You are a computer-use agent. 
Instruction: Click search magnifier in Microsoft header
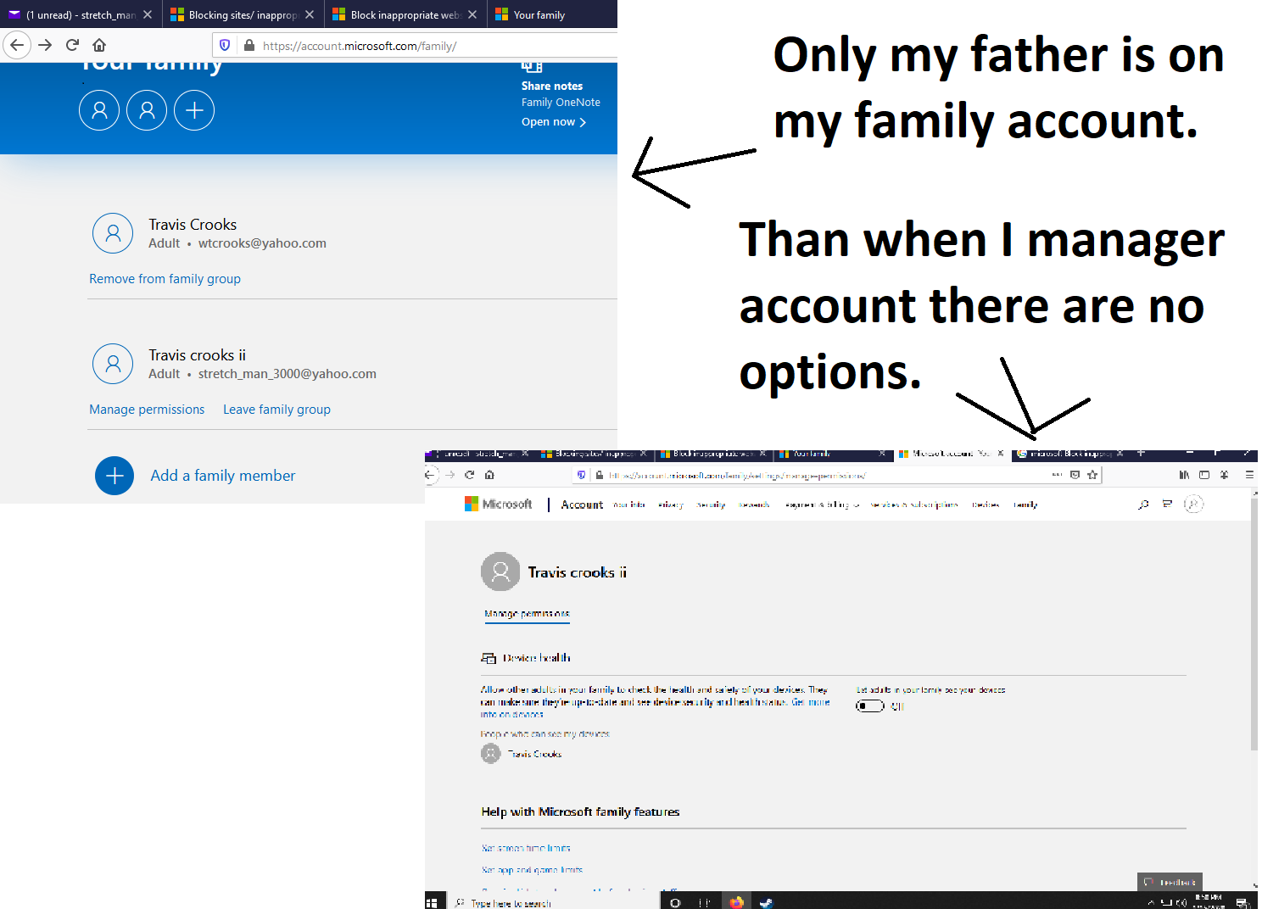[1143, 505]
